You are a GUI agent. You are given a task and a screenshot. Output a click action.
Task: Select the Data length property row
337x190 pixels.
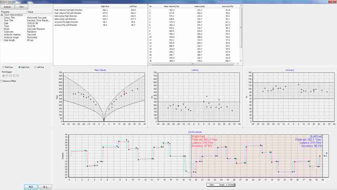pos(26,40)
